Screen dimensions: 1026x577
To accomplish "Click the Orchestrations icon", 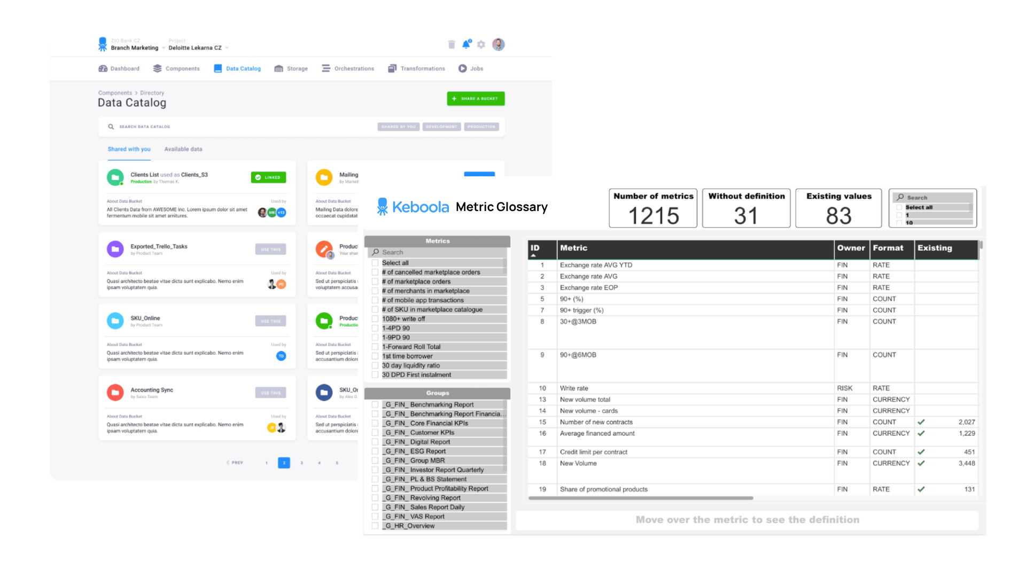I will (326, 68).
